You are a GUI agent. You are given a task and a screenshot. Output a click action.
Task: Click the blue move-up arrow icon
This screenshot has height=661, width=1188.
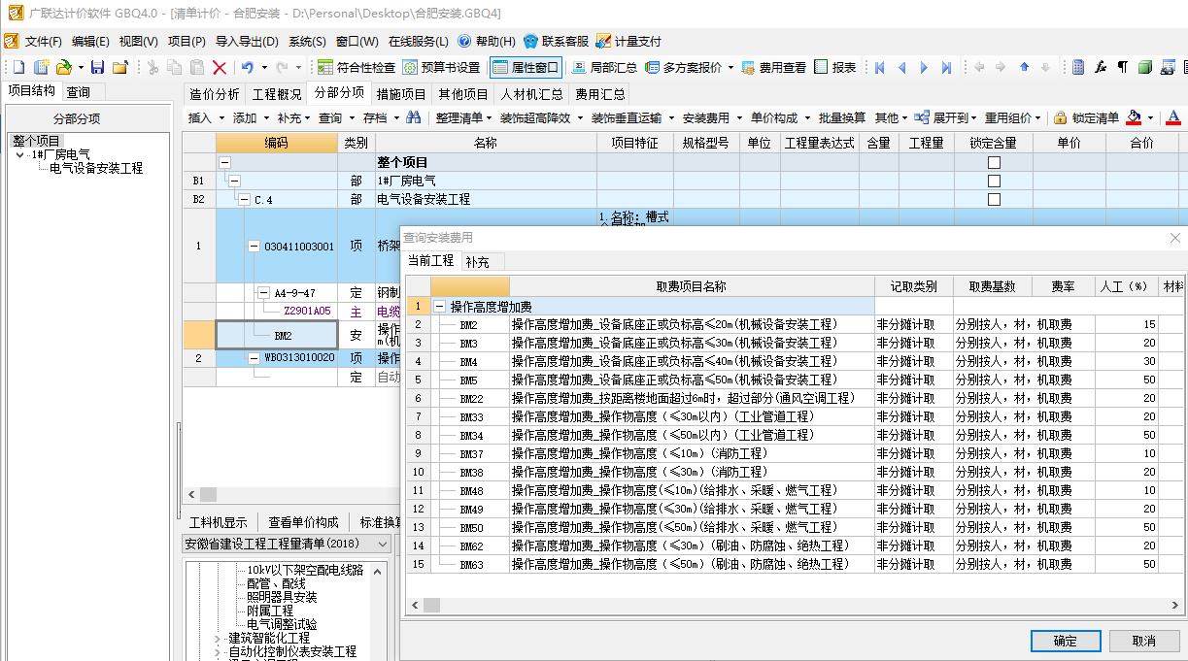(1024, 67)
